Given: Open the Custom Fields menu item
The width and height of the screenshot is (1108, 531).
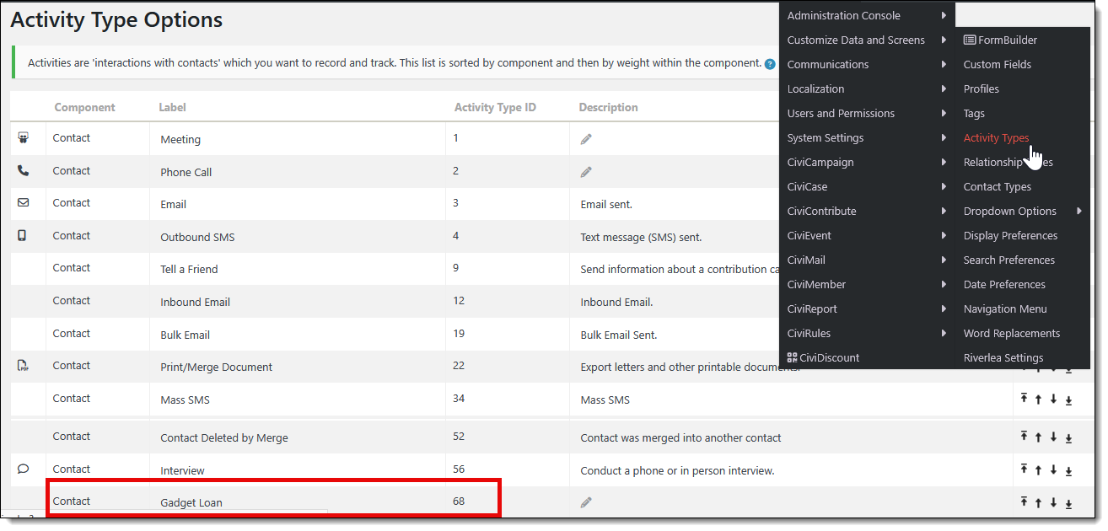Looking at the screenshot, I should [x=997, y=64].
